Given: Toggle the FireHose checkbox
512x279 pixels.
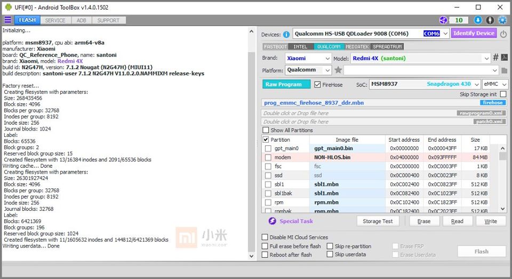Looking at the screenshot, I should pyautogui.click(x=317, y=85).
